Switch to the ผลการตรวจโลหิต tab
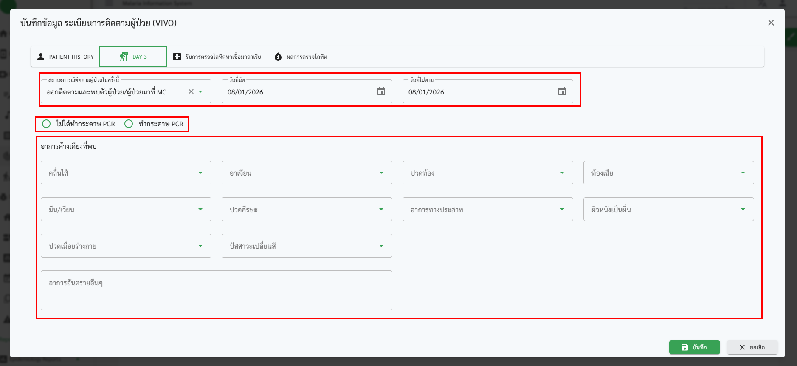This screenshot has height=366, width=797. [x=306, y=57]
